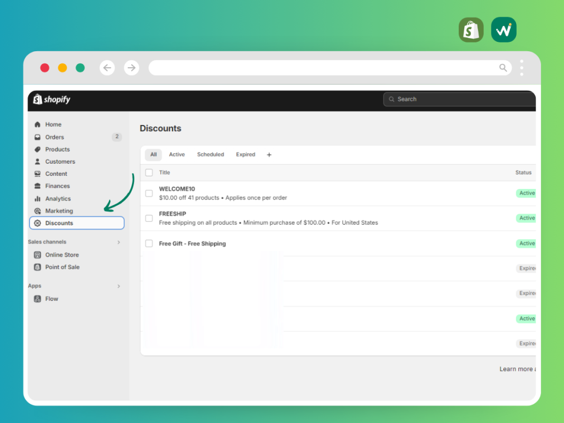Open the browser three-dot menu

click(x=522, y=68)
